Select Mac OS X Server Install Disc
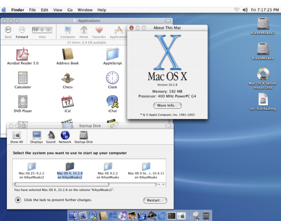Image resolution: width=281 pixels, height=221 pixels. (x=263, y=74)
